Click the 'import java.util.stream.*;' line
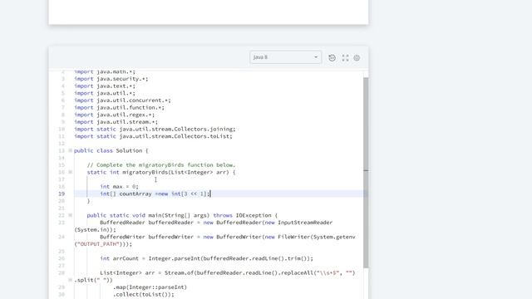The width and height of the screenshot is (532, 299). tap(116, 122)
